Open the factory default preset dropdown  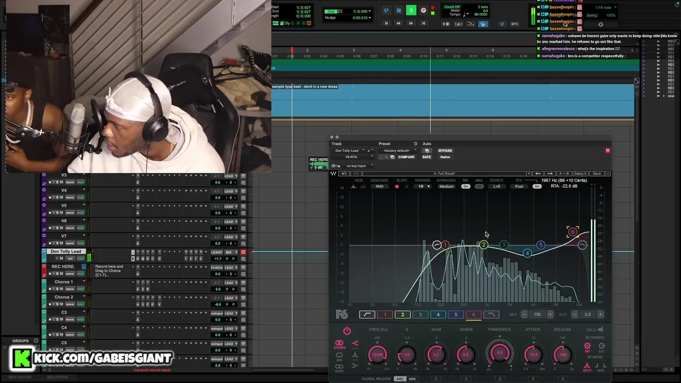[398, 151]
